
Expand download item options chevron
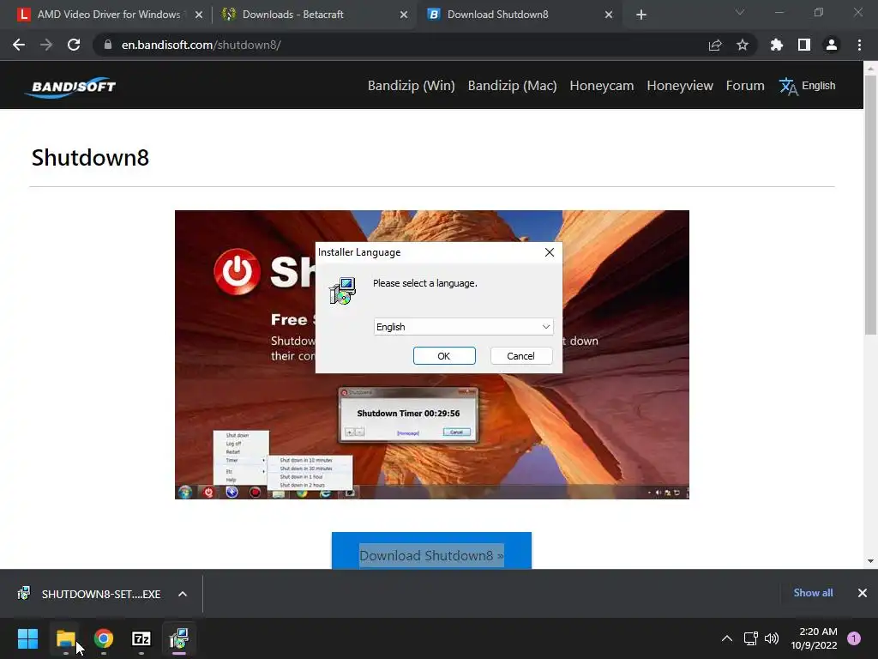click(x=183, y=594)
